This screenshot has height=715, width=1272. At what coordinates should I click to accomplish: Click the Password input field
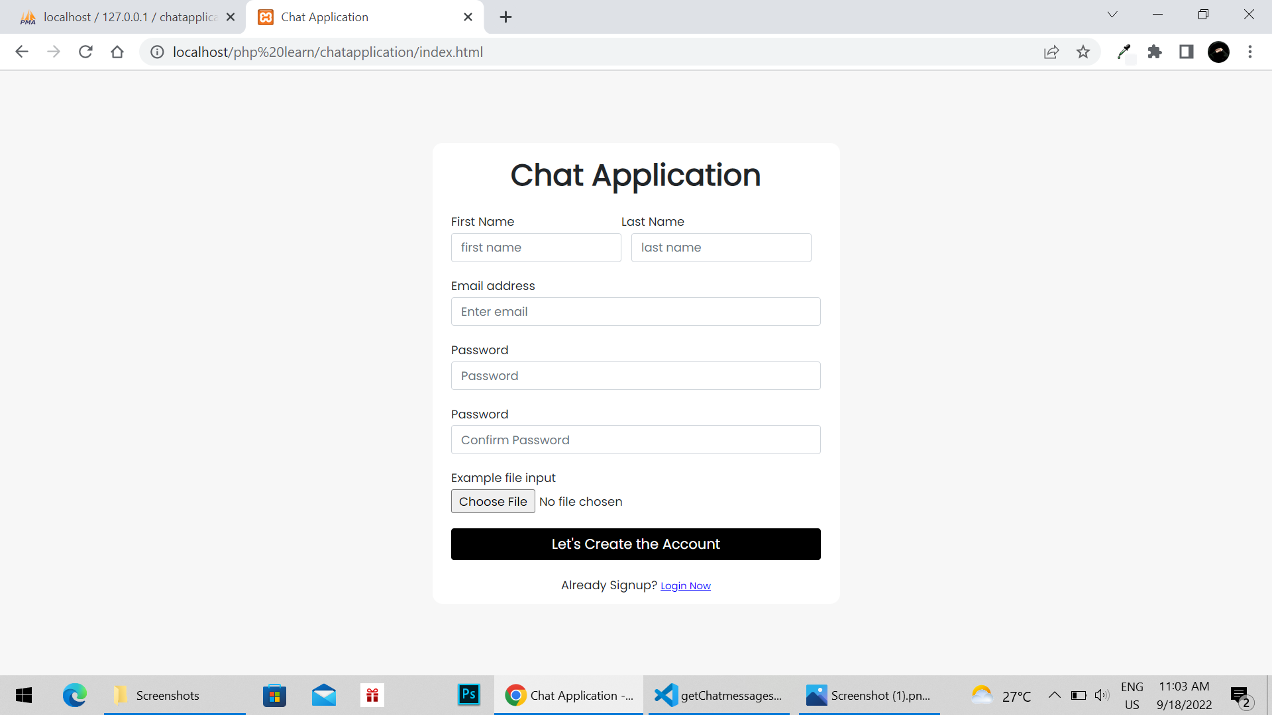pyautogui.click(x=635, y=376)
